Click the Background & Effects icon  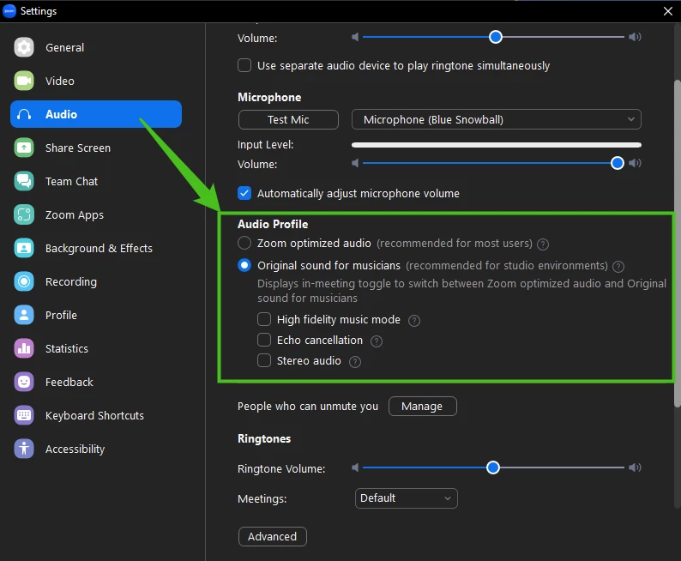point(24,248)
